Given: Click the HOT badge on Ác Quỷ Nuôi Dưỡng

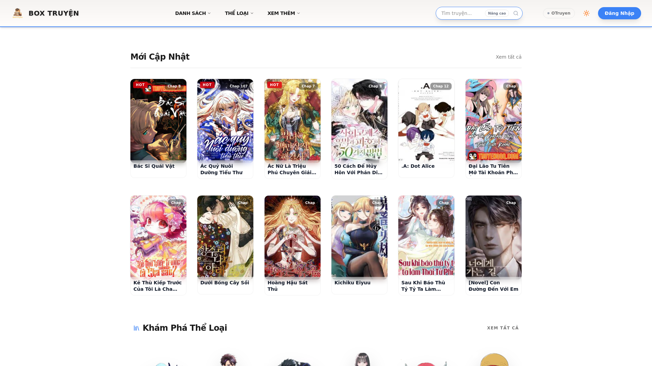Looking at the screenshot, I should tap(207, 85).
